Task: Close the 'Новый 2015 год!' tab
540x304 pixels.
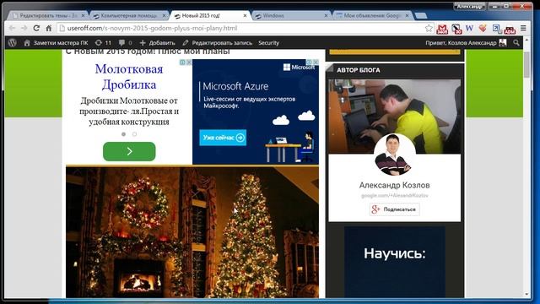Action: pos(245,15)
